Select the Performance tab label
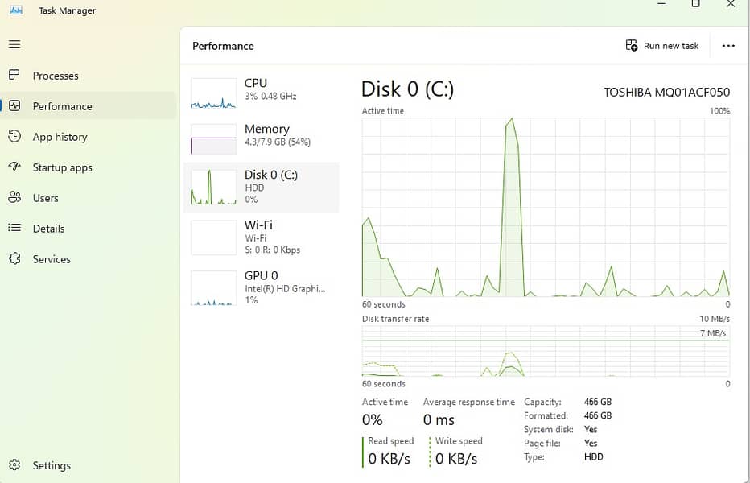The height and width of the screenshot is (483, 750). click(62, 106)
